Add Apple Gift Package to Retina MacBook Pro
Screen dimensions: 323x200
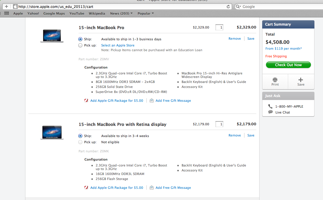tap(117, 187)
